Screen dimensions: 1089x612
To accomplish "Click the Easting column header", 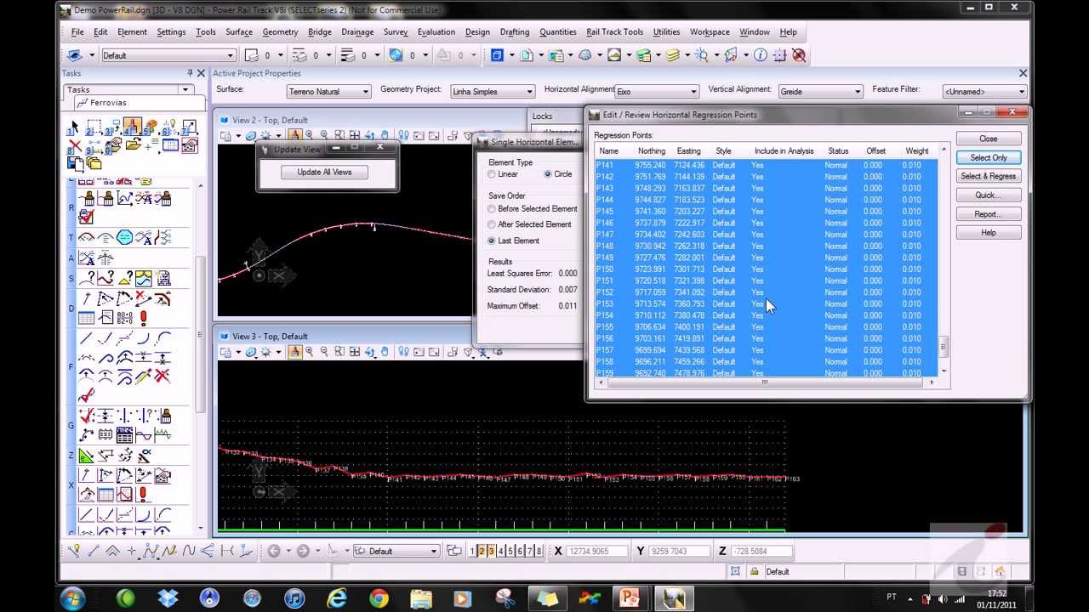I will pyautogui.click(x=688, y=151).
